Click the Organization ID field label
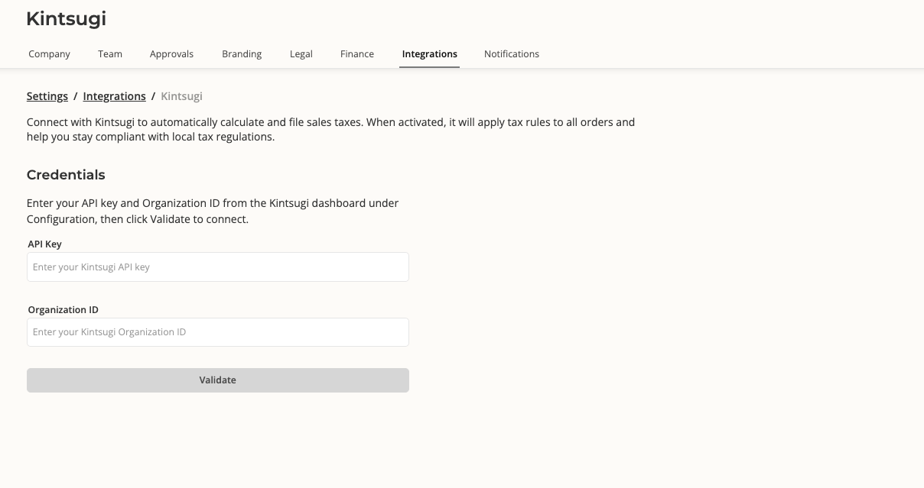Viewport: 924px width, 488px height. click(x=63, y=310)
